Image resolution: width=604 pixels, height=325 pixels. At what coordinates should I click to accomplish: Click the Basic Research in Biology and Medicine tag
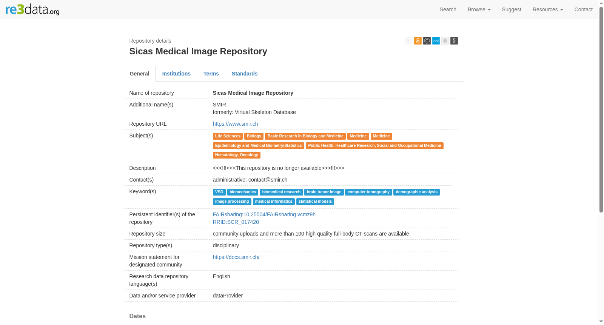pos(305,136)
